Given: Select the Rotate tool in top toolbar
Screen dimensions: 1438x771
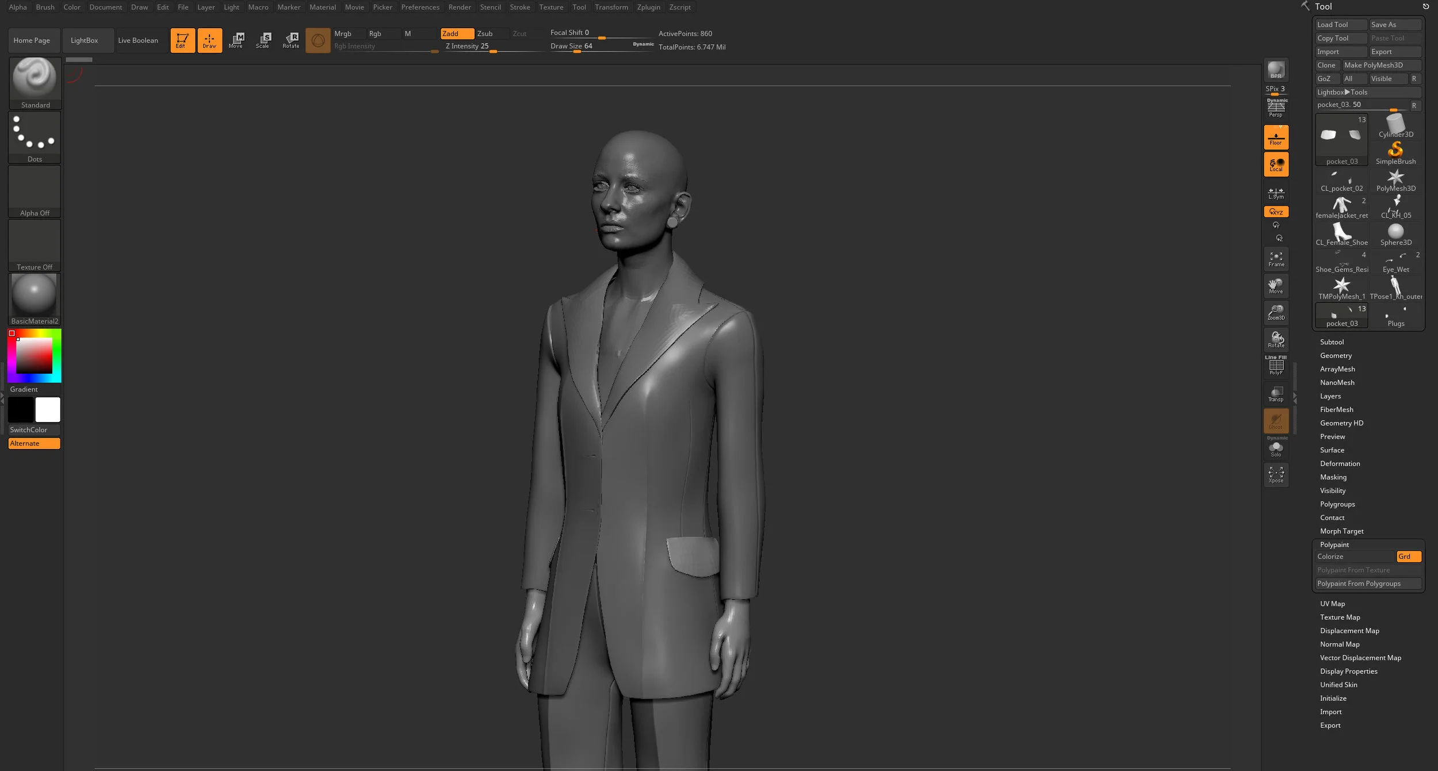Looking at the screenshot, I should point(291,40).
